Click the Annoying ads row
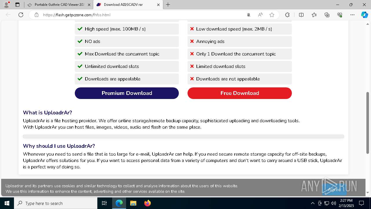371x209 pixels. click(x=240, y=42)
